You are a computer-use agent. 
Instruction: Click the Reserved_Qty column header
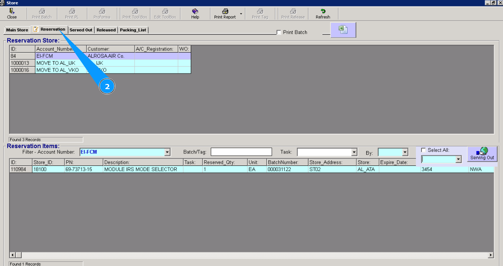(225, 162)
